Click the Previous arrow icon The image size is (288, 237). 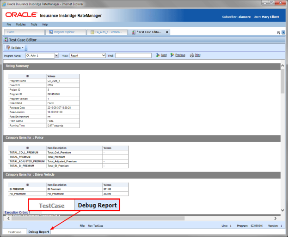pos(172,55)
